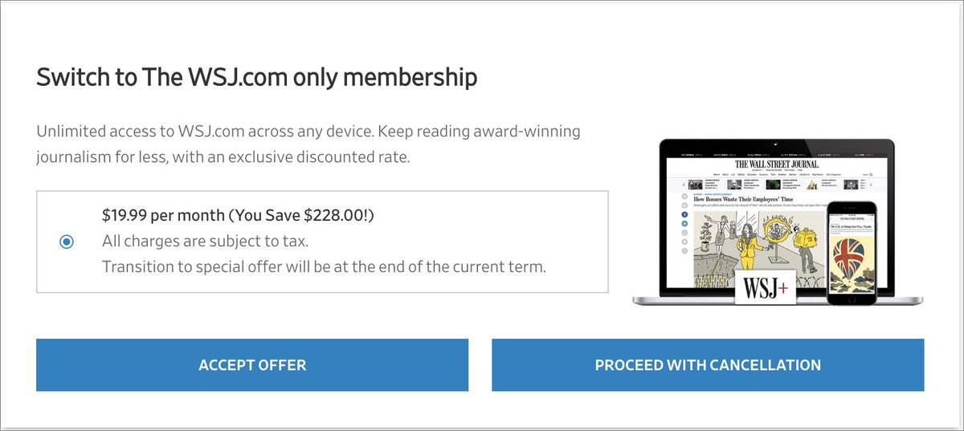Click the 'Transition to special offer' notice text
Screen dimensions: 964x431
point(324,266)
